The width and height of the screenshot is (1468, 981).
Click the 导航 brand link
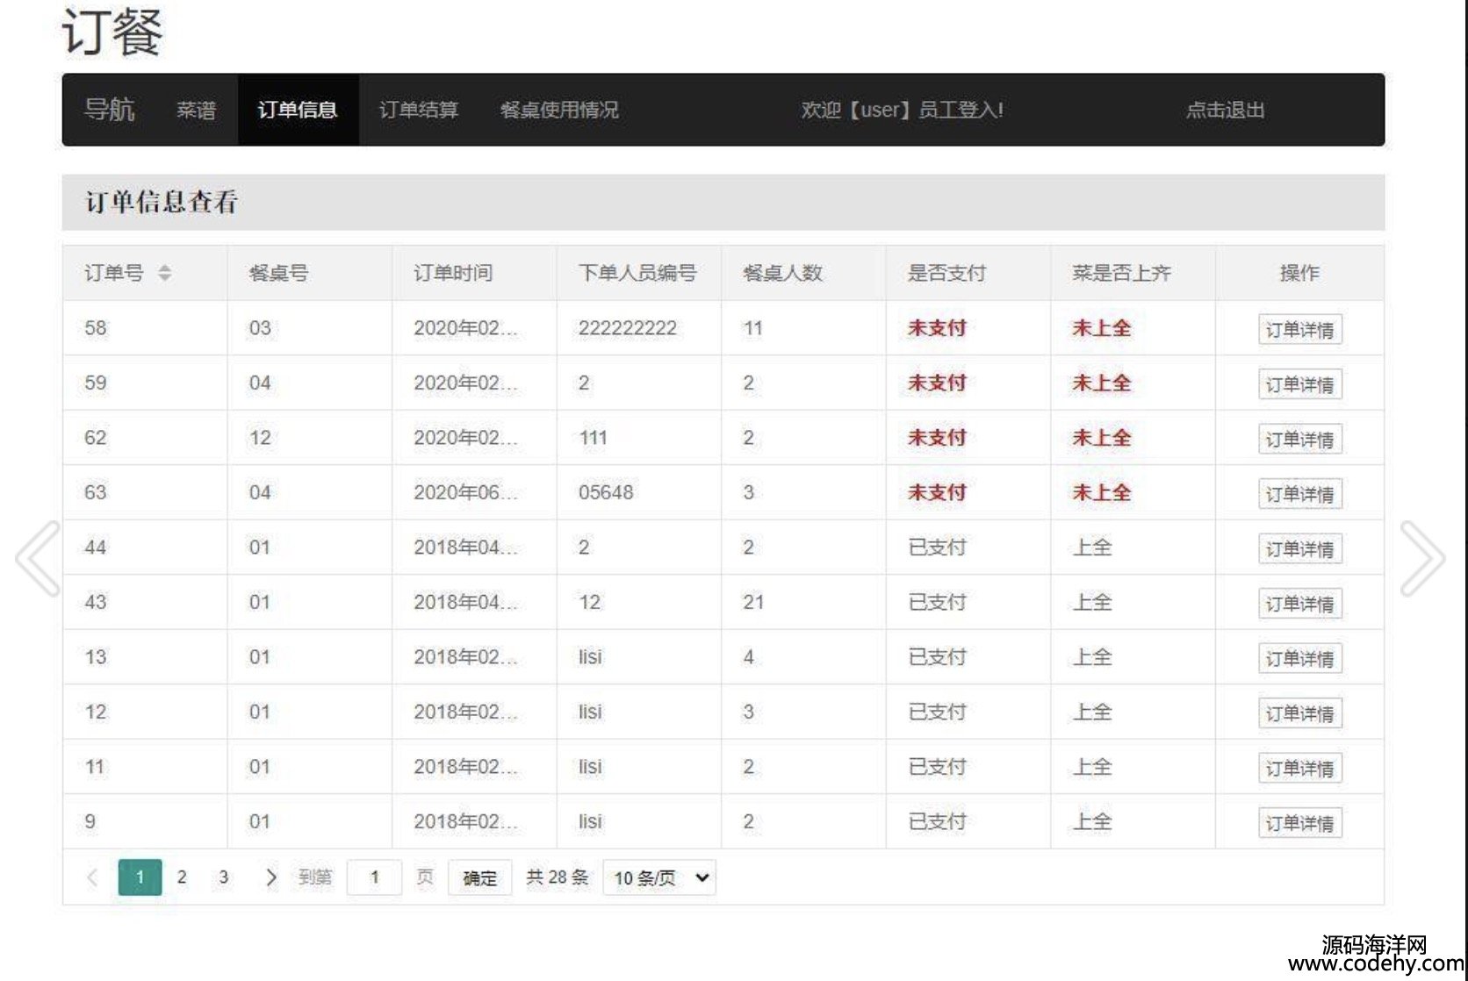coord(109,110)
